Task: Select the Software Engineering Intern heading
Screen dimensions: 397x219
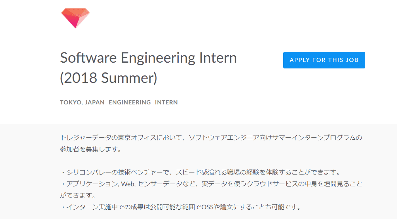Action: click(148, 58)
